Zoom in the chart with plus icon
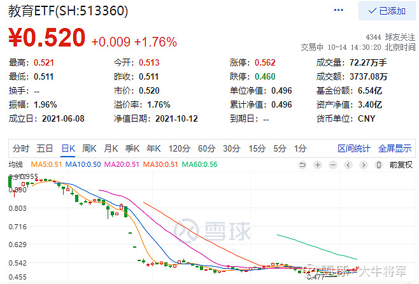The width and height of the screenshot is (419, 284). (x=318, y=165)
